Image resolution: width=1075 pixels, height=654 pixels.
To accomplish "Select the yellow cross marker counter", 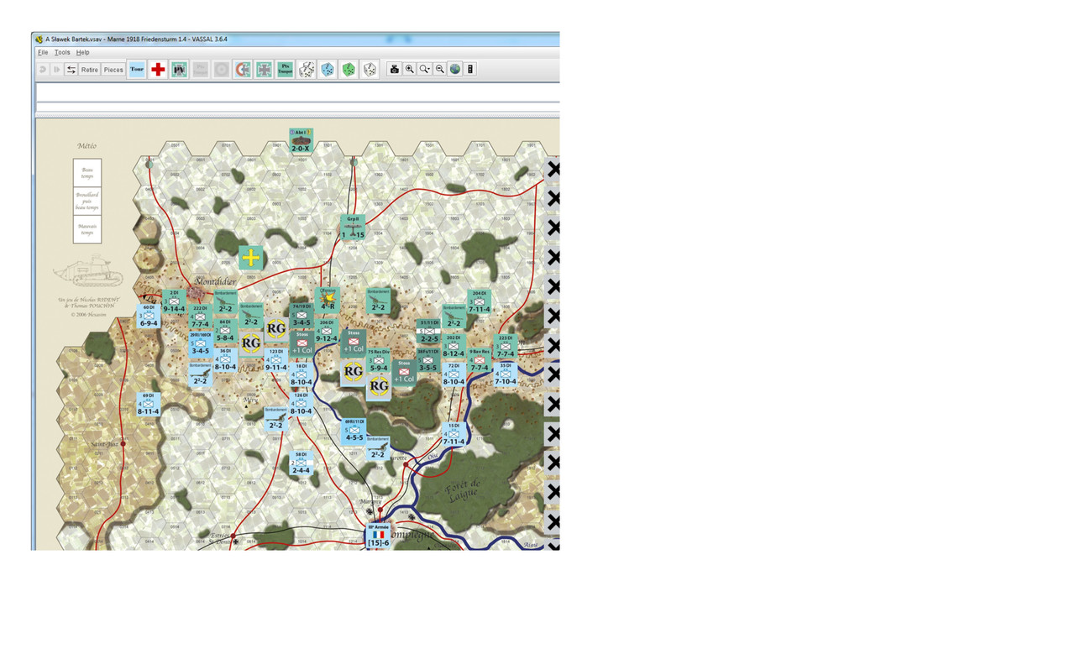I will [x=250, y=258].
